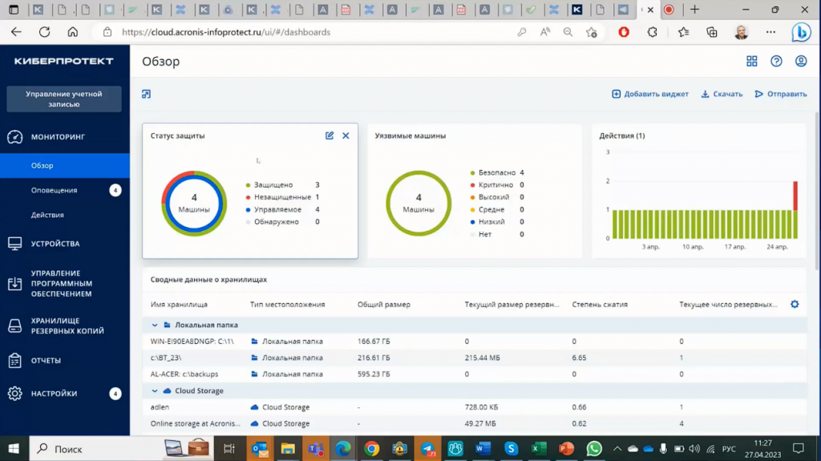
Task: Open the apps grid icon in header
Action: point(752,61)
